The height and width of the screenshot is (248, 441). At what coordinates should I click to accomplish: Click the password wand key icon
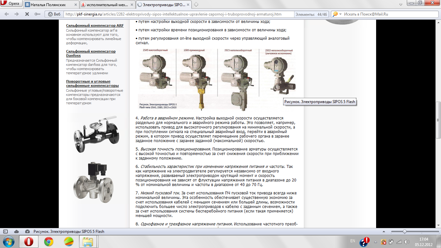(37, 14)
